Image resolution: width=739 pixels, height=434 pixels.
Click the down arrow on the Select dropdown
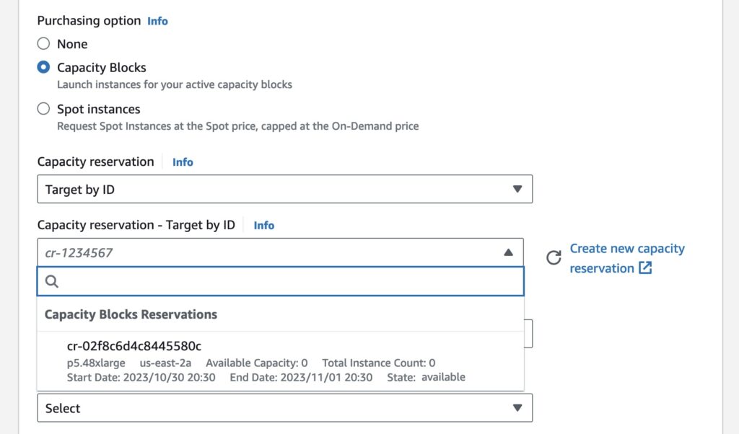(x=517, y=407)
